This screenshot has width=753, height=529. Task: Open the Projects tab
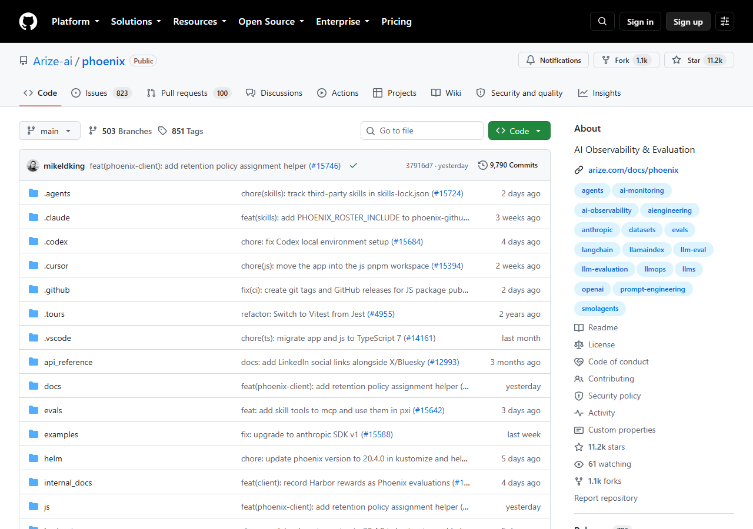pyautogui.click(x=395, y=93)
